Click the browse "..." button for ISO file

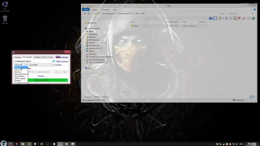[58, 72]
